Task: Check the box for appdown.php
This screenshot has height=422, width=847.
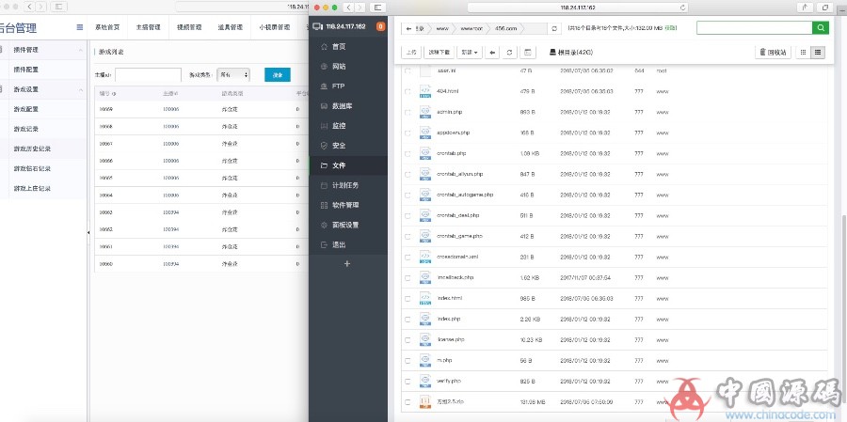Action: (x=408, y=133)
